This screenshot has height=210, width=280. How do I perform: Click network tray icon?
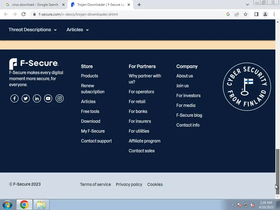click(246, 205)
